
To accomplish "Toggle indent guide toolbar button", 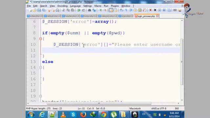I will pos(131,10).
